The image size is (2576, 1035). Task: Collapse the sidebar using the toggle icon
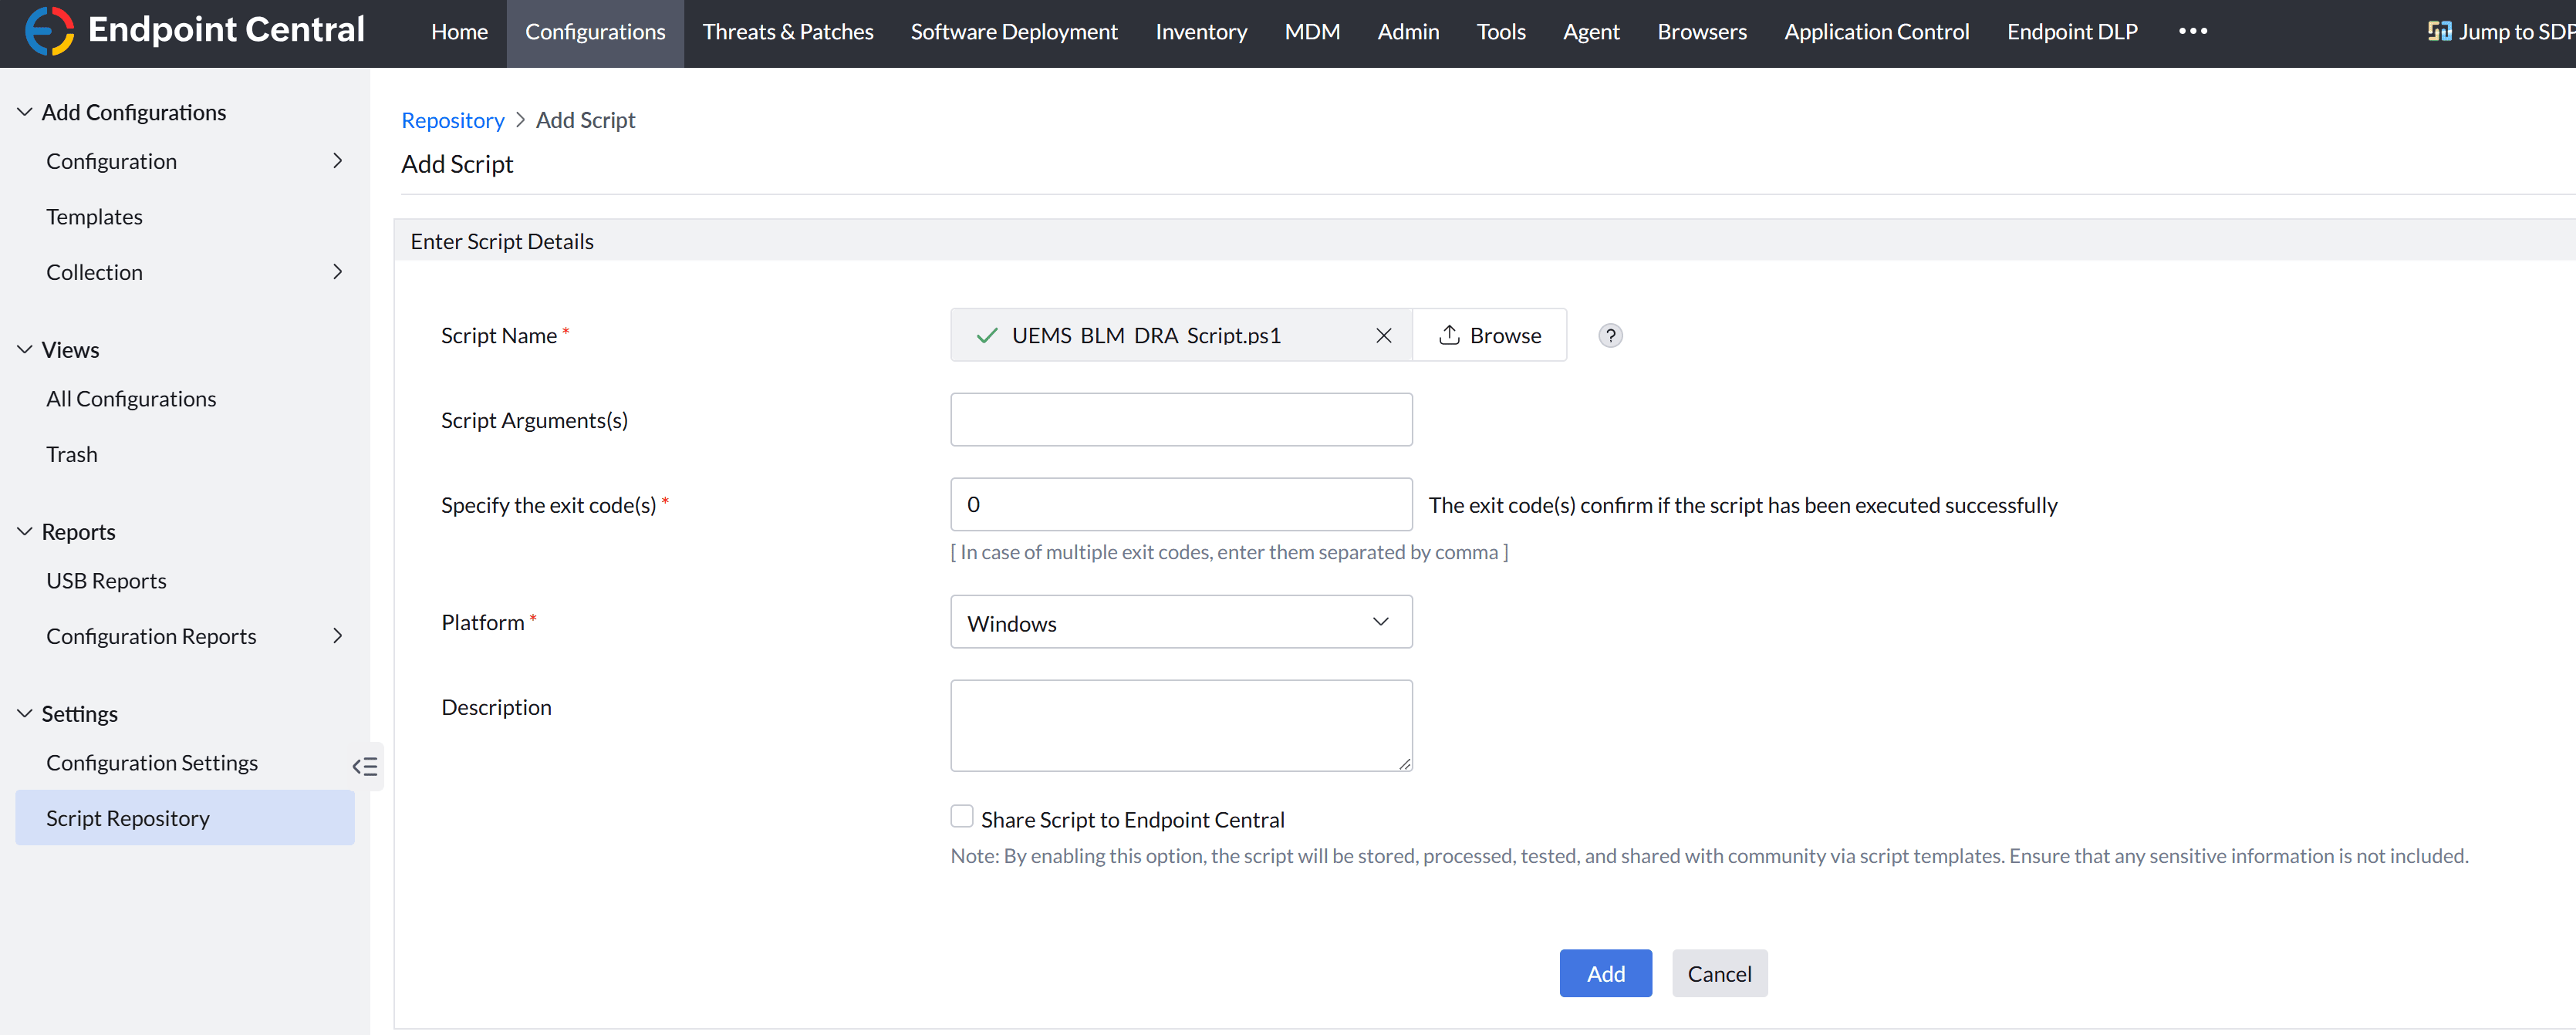pyautogui.click(x=365, y=767)
